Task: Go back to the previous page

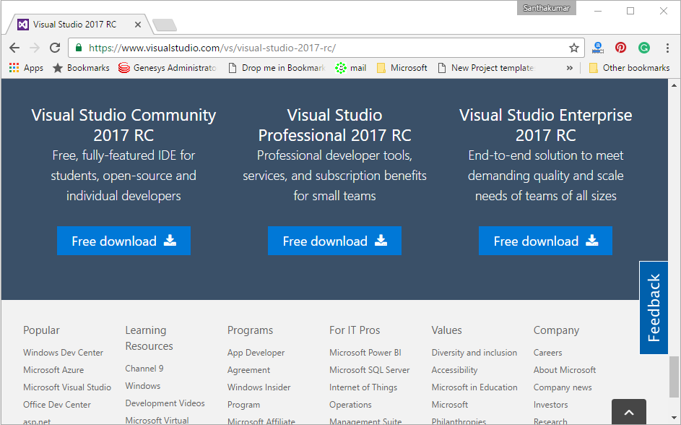Action: [14, 48]
